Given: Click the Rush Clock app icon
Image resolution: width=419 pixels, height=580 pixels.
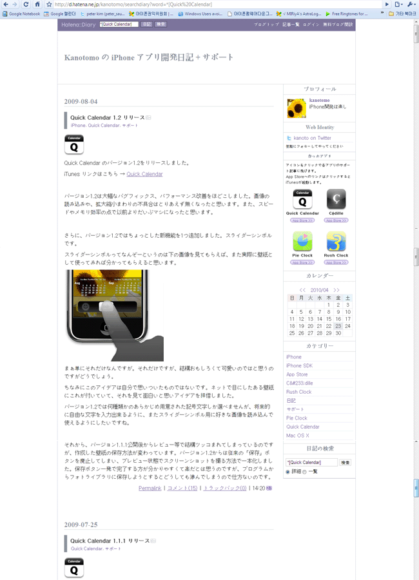Looking at the screenshot, I should (x=336, y=241).
